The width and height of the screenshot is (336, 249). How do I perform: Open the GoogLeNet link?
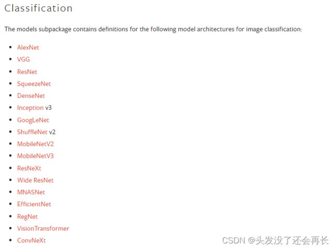pyautogui.click(x=33, y=120)
